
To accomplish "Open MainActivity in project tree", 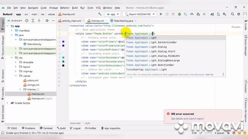I will pos(33,44).
